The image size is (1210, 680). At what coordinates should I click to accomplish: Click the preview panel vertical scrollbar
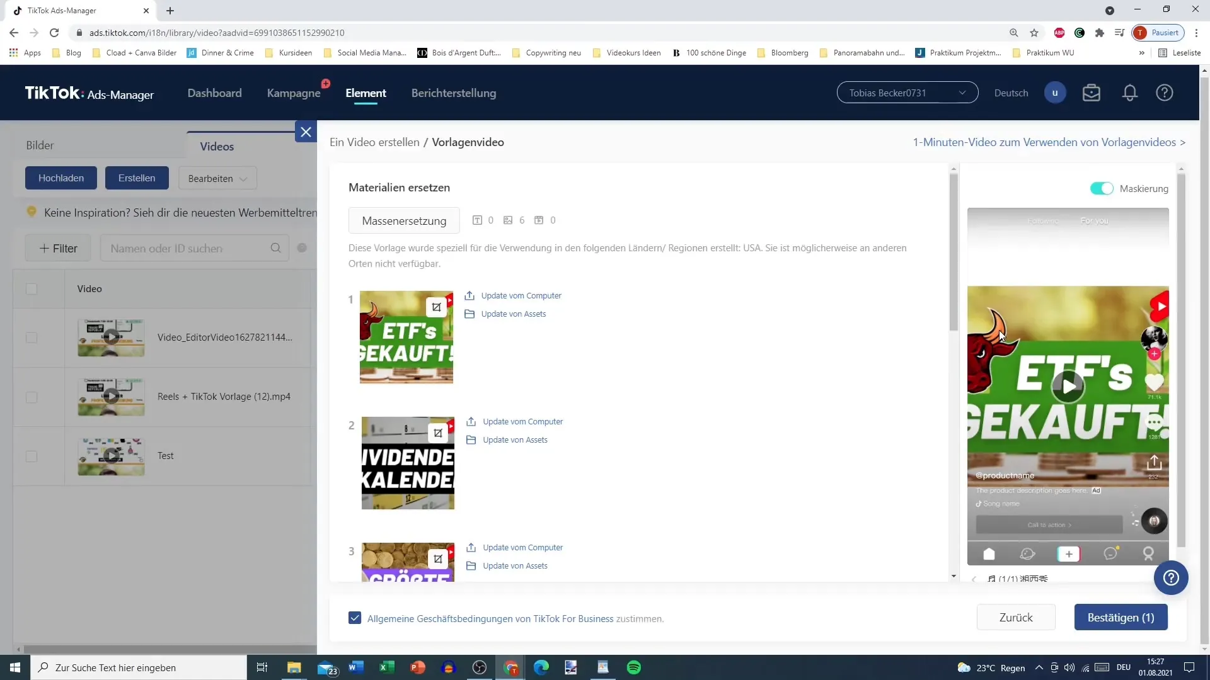(x=1181, y=359)
